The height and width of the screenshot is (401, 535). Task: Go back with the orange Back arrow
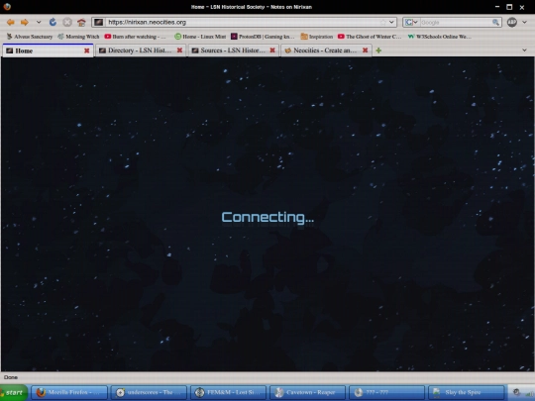pyautogui.click(x=11, y=22)
